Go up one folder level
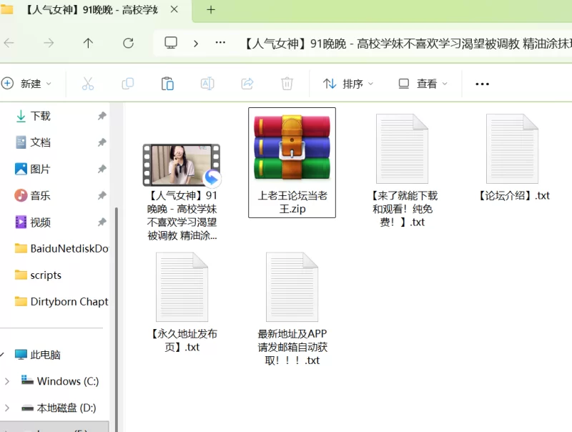Image resolution: width=572 pixels, height=432 pixels. (x=88, y=43)
